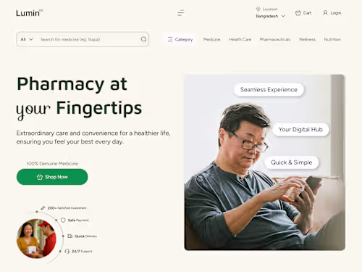Click the Safe Payment shield icon
362x272 pixels.
(x=63, y=220)
